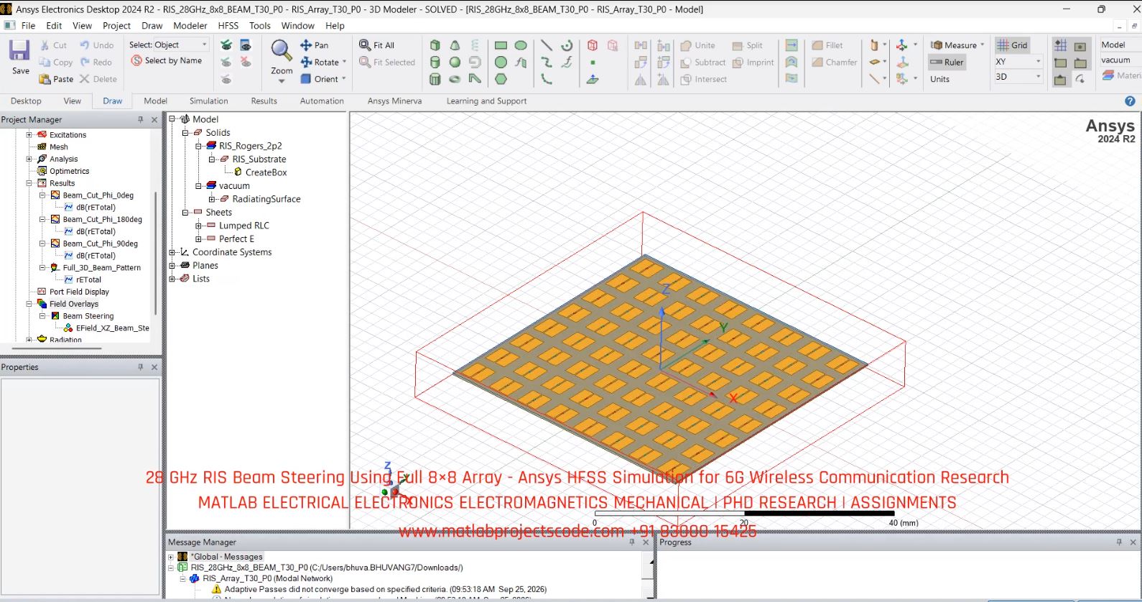Click the Units button
This screenshot has height=602, width=1142.
coord(940,79)
